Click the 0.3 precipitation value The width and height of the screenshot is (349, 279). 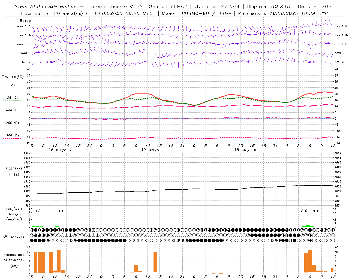click(x=37, y=211)
